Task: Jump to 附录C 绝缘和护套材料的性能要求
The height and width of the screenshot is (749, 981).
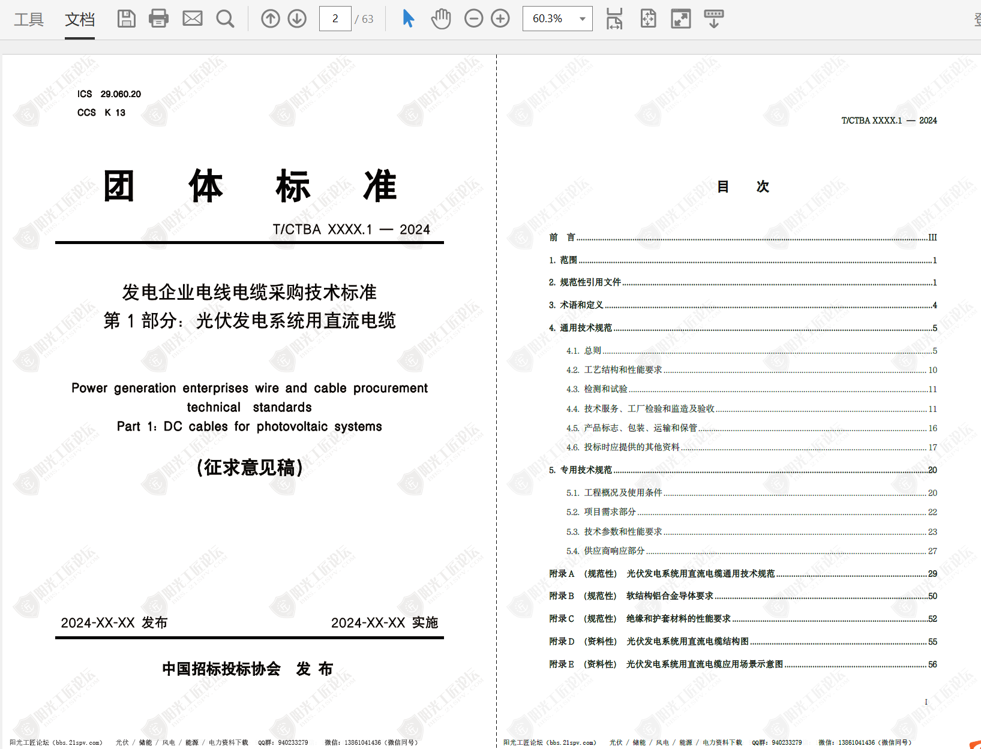Action: coord(743,619)
